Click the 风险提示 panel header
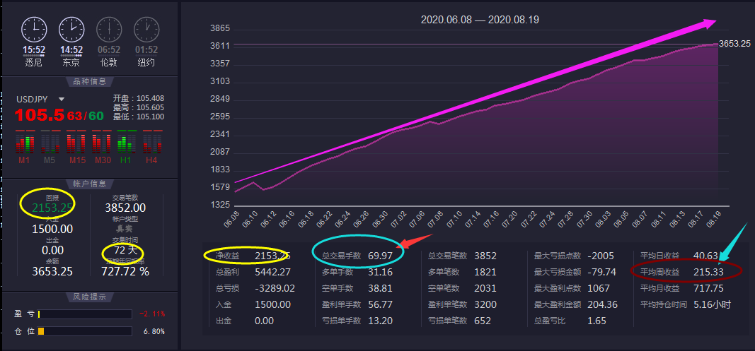 pos(89,297)
